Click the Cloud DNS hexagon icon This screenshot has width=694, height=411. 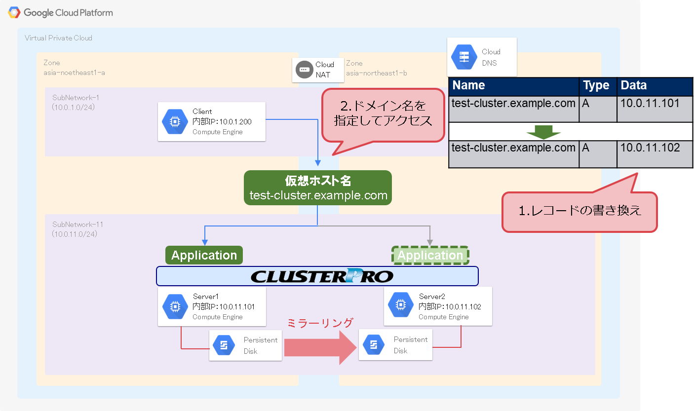click(x=463, y=57)
